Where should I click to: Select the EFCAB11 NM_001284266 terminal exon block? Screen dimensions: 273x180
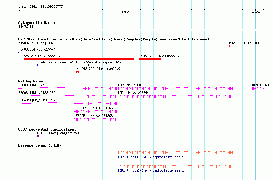[x=77, y=112]
